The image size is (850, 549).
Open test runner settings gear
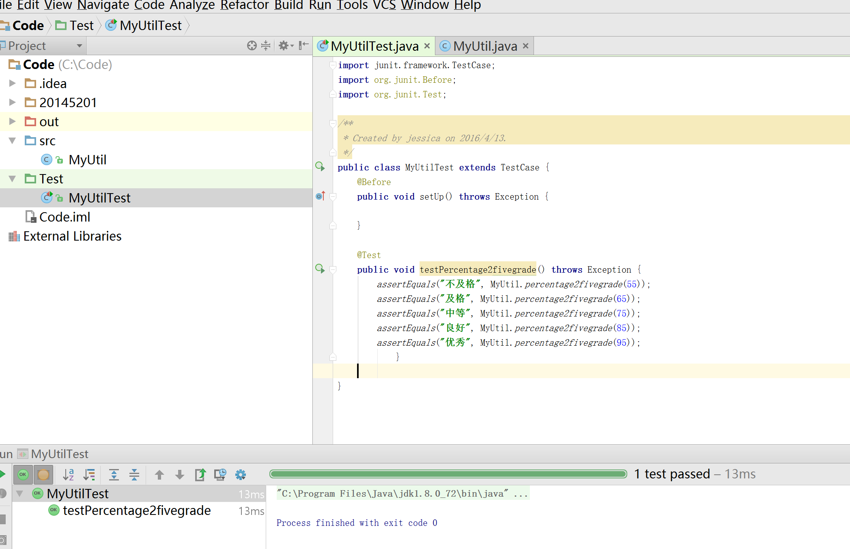tap(241, 474)
